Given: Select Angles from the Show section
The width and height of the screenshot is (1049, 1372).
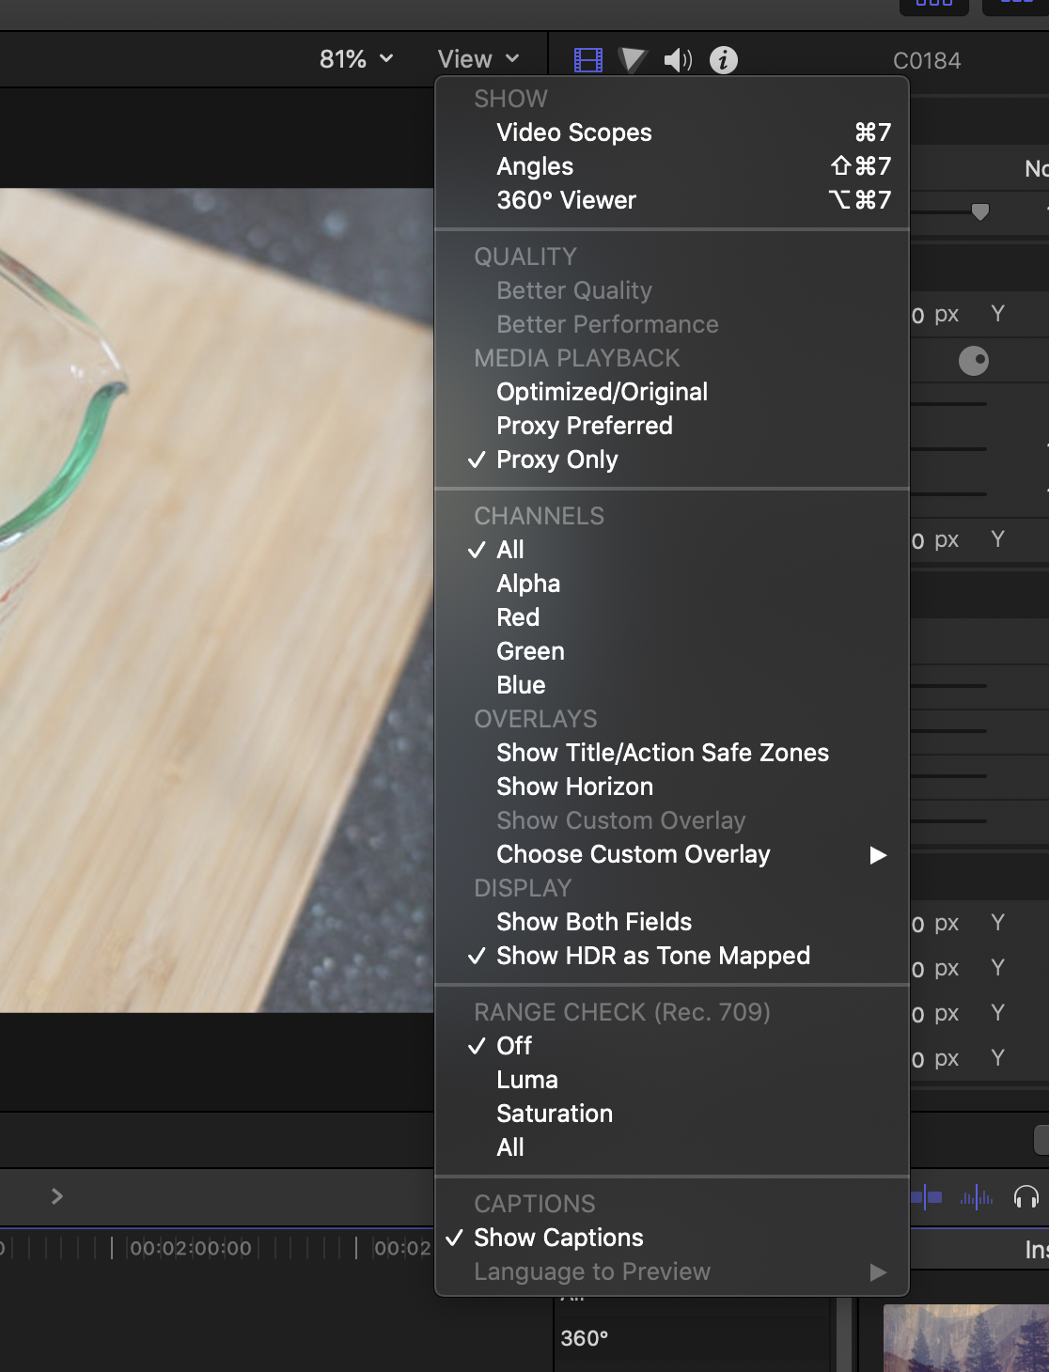Looking at the screenshot, I should click(672, 166).
